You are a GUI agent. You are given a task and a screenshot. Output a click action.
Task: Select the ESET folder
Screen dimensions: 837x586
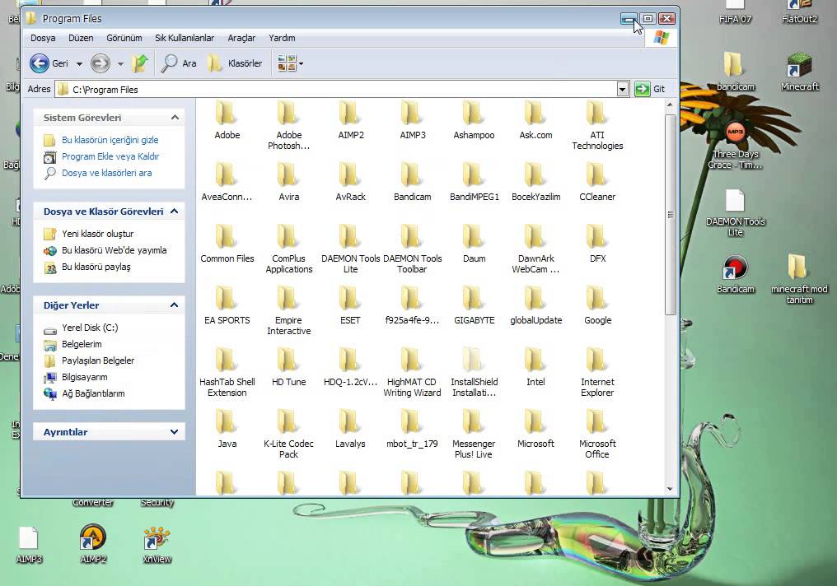350,306
